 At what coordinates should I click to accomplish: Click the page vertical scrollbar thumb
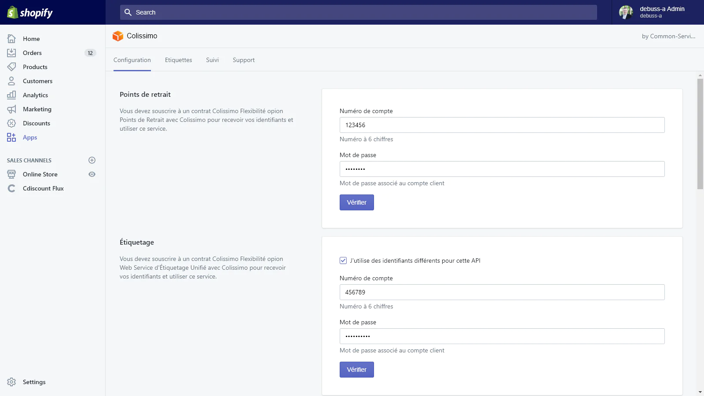[x=700, y=134]
